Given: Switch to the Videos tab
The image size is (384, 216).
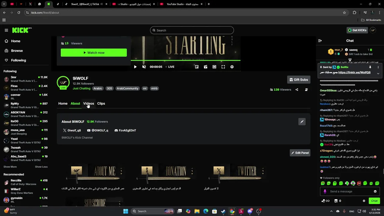Looking at the screenshot, I should coord(88,103).
